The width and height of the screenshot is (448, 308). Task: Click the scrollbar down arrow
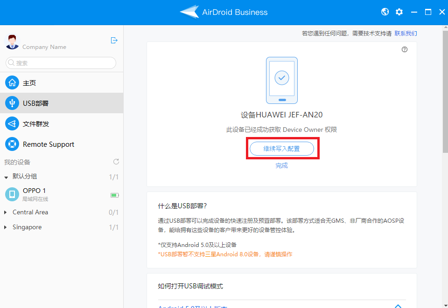tap(445, 305)
